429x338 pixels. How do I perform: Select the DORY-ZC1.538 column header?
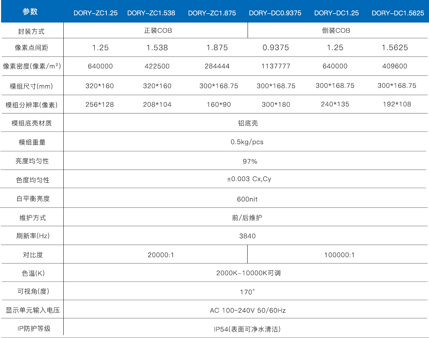pyautogui.click(x=151, y=13)
